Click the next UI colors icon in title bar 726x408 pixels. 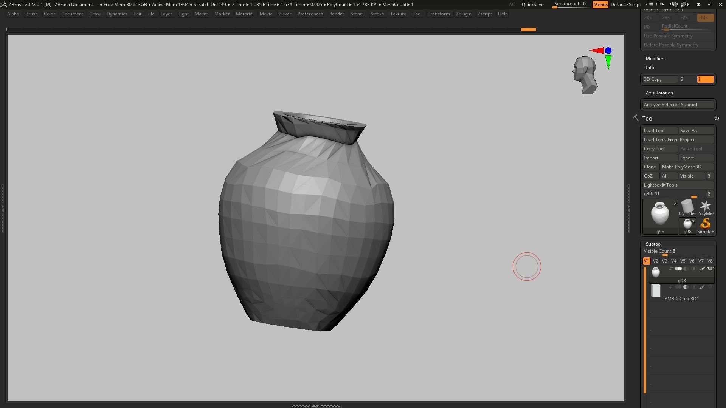point(660,4)
